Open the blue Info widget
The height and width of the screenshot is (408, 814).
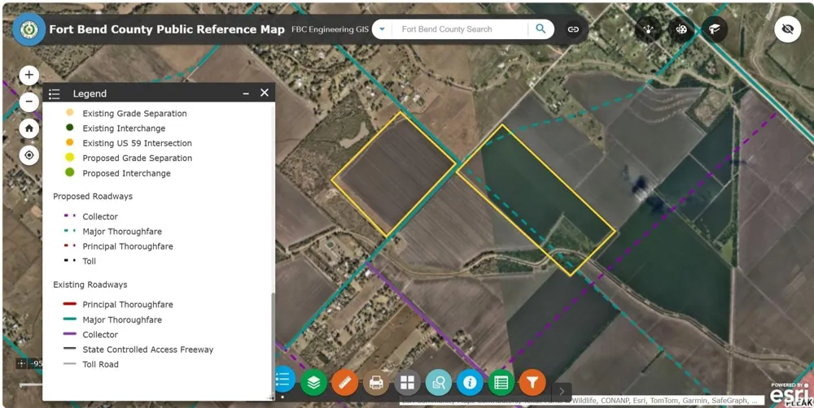(x=470, y=383)
